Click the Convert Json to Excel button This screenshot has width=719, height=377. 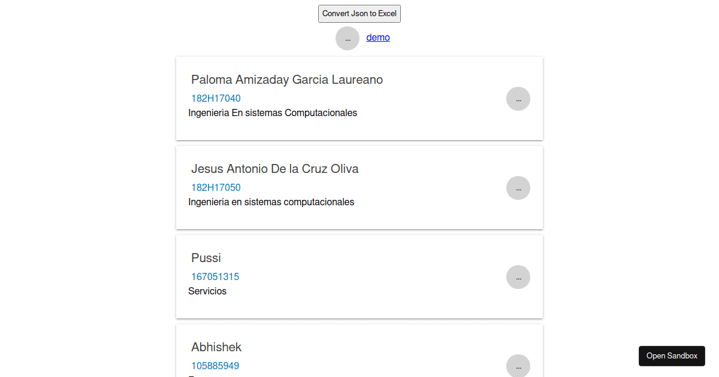click(x=359, y=14)
